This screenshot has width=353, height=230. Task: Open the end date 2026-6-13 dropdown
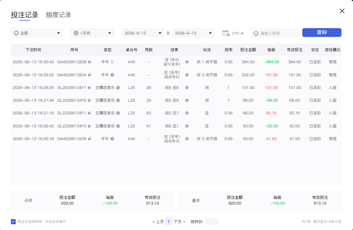pos(193,33)
